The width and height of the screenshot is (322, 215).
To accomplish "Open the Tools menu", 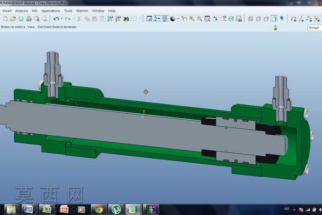I will tap(68, 11).
